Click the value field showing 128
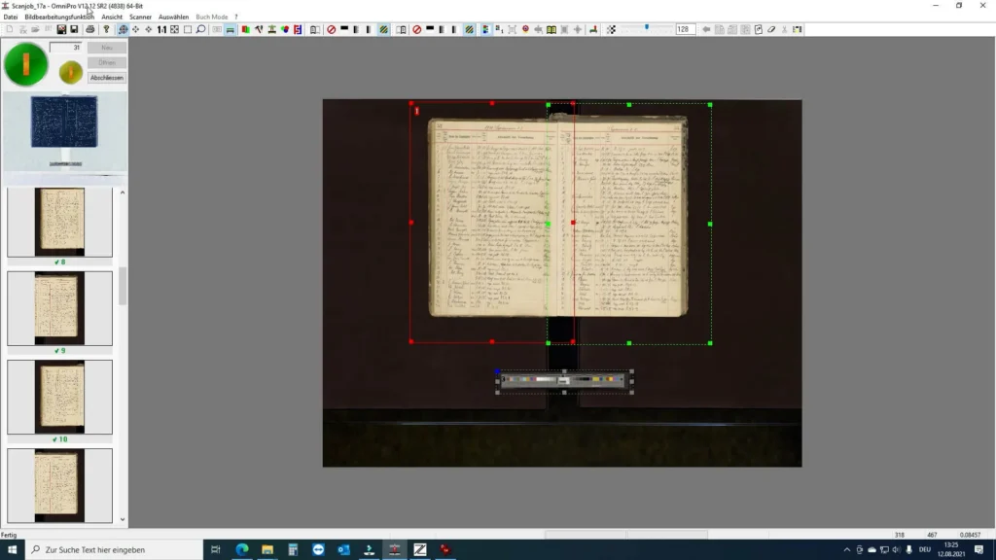 coord(685,30)
